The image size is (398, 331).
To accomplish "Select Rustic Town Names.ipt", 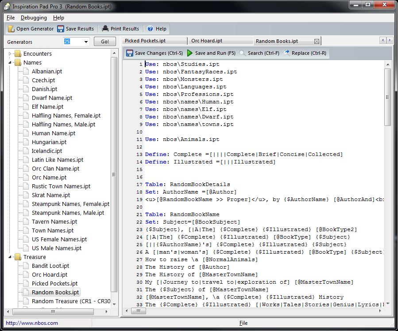I will 61,186.
